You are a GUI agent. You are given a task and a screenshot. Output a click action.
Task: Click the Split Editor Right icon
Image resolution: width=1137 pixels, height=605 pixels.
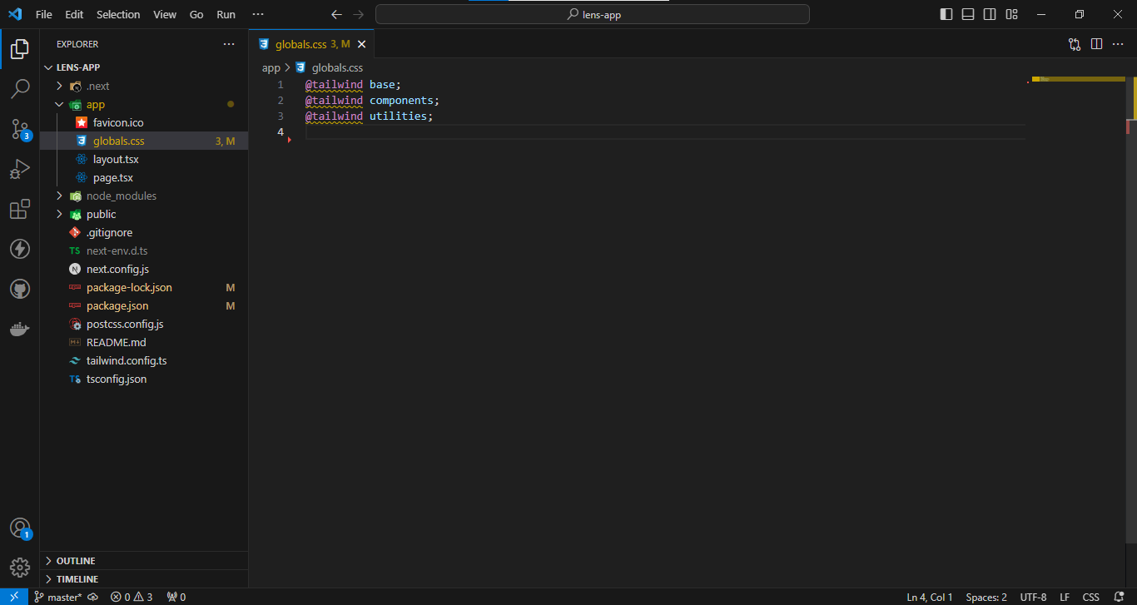[1096, 44]
